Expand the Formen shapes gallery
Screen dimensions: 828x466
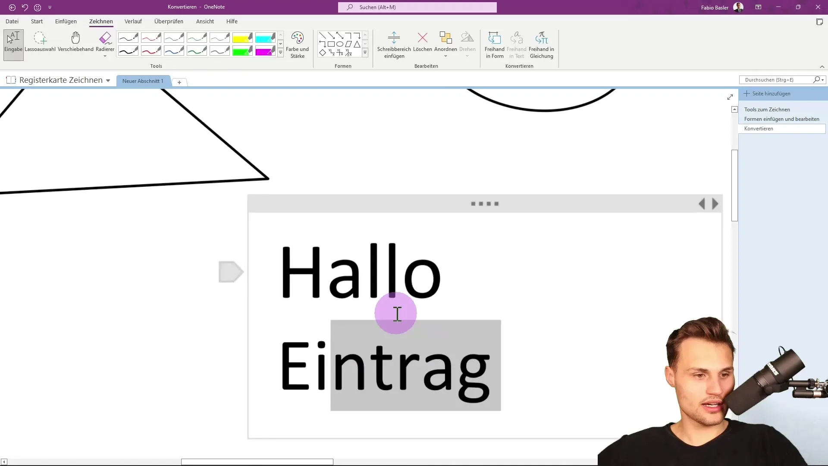[365, 53]
